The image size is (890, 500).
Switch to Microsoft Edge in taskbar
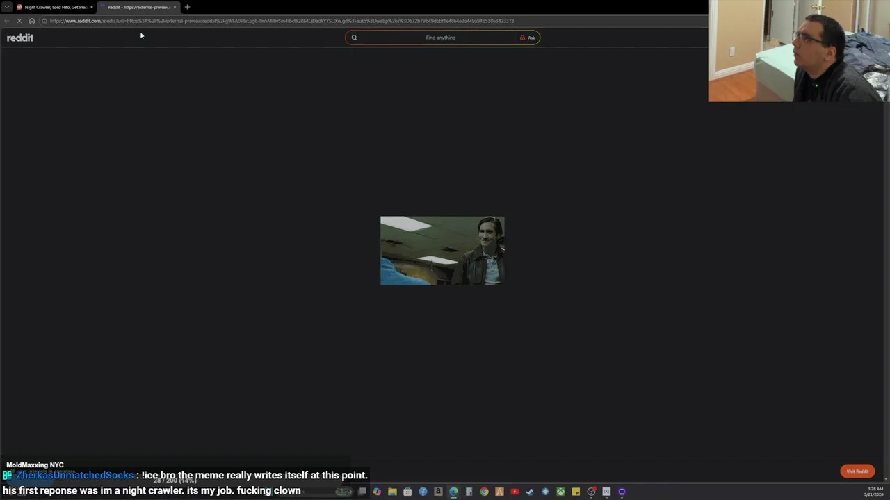point(453,492)
